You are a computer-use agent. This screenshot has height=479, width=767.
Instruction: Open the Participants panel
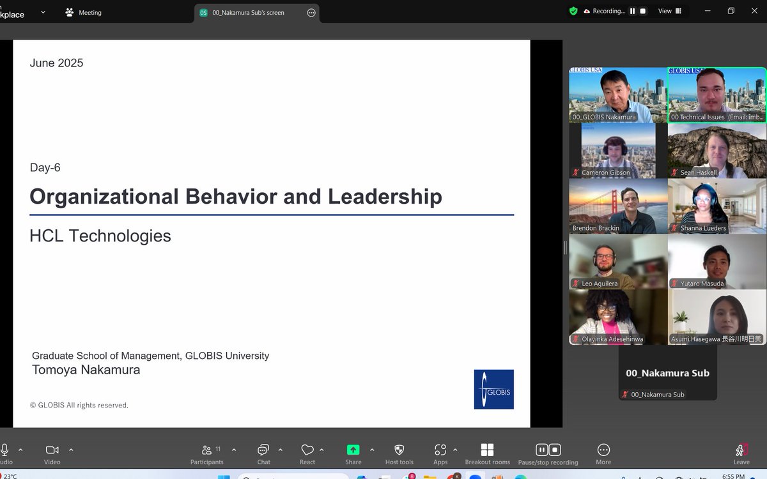click(207, 453)
